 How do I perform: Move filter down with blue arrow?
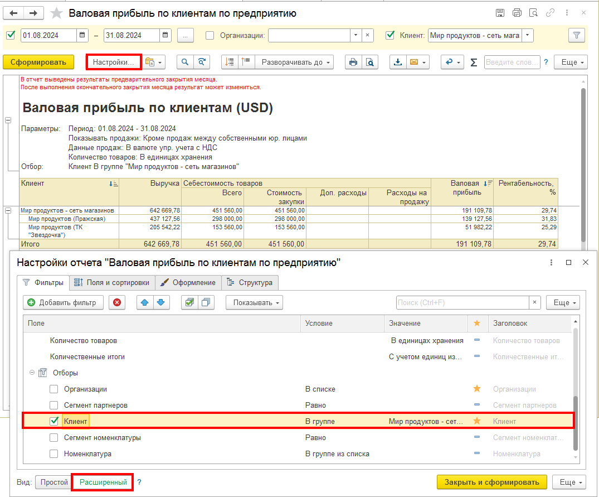[160, 302]
